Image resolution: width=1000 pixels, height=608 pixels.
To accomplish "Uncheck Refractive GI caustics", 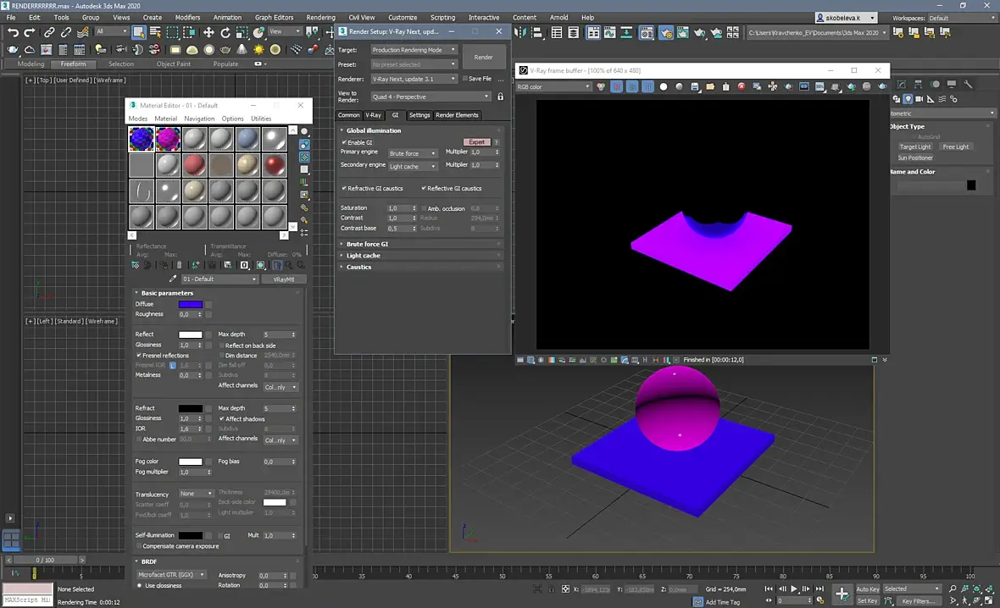I will (343, 188).
